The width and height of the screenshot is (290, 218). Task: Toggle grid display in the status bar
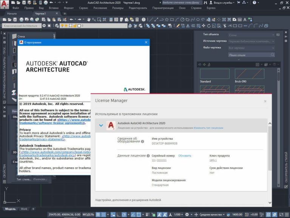[x=98, y=215]
